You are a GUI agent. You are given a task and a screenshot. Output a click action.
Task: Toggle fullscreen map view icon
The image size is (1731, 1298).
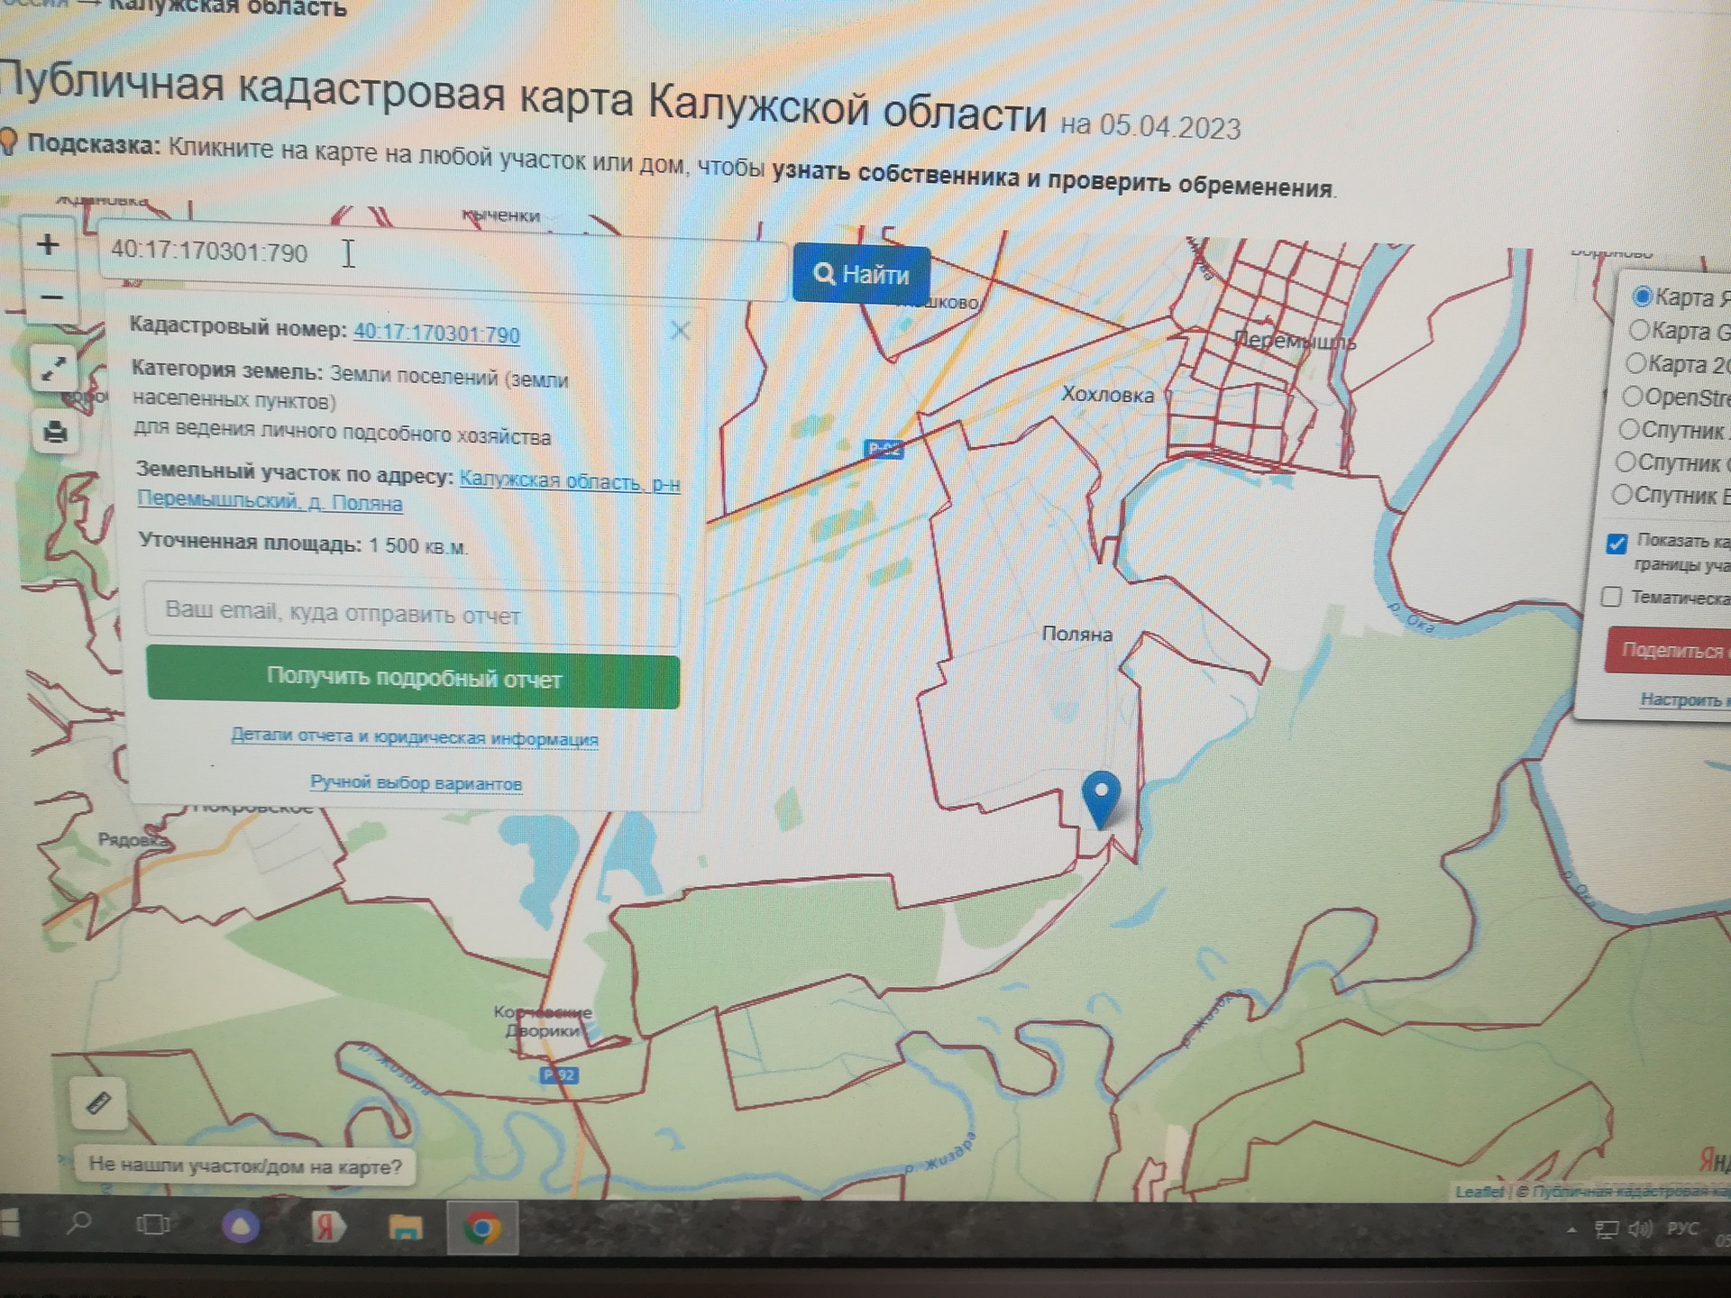pos(53,368)
